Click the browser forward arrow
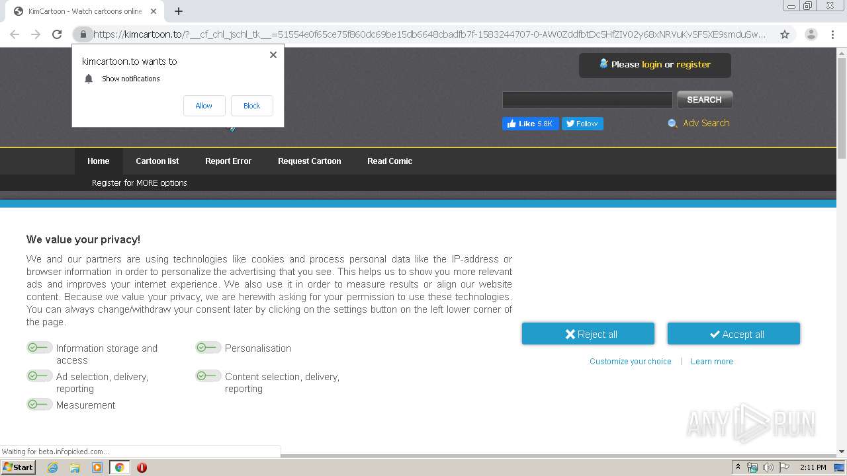This screenshot has height=476, width=847. (x=36, y=34)
